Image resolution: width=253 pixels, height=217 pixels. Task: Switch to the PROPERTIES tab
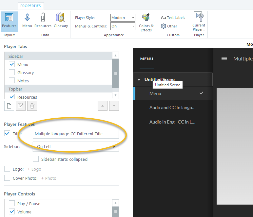pyautogui.click(x=30, y=6)
